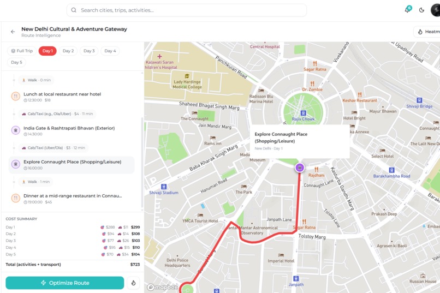Select the Cab/Taxi (e.g., Ola/Uber) $4 segment
This screenshot has height=293, width=440.
click(x=57, y=114)
